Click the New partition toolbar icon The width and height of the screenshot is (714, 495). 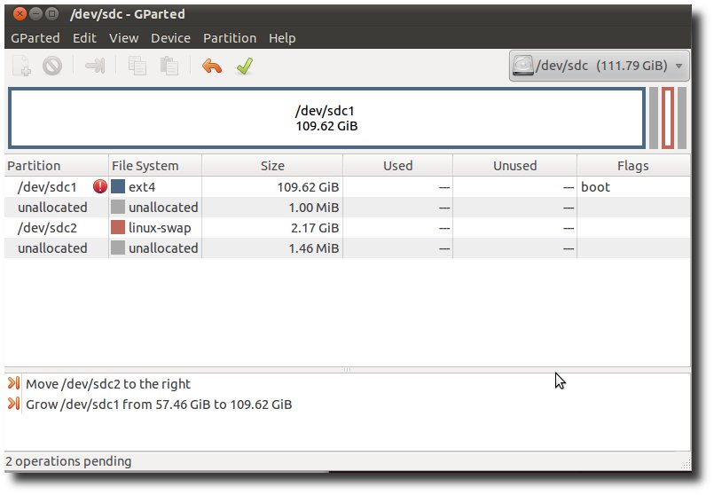click(x=21, y=66)
